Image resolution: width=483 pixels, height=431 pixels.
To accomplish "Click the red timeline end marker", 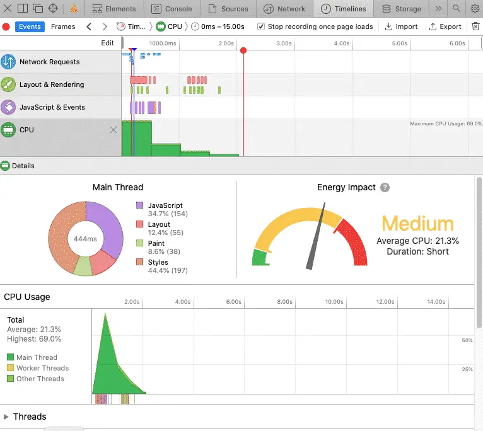I will point(243,50).
